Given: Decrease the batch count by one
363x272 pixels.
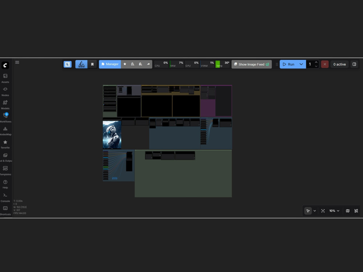Looking at the screenshot, I should [316, 66].
